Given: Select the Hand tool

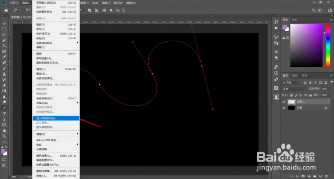Looking at the screenshot, I should coord(4,131).
